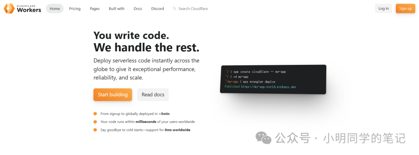The height and width of the screenshot is (155, 419).
Task: Click the Cloudflare Workers logo
Action: tap(23, 9)
